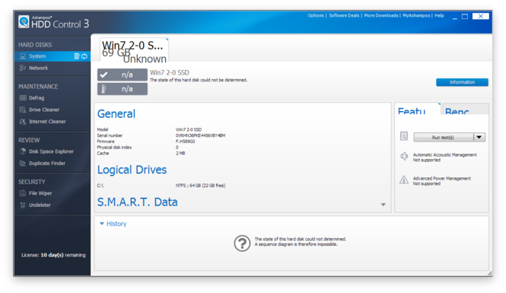Viewport: 506px width, 293px height.
Task: Open the Help menu
Action: (x=439, y=15)
